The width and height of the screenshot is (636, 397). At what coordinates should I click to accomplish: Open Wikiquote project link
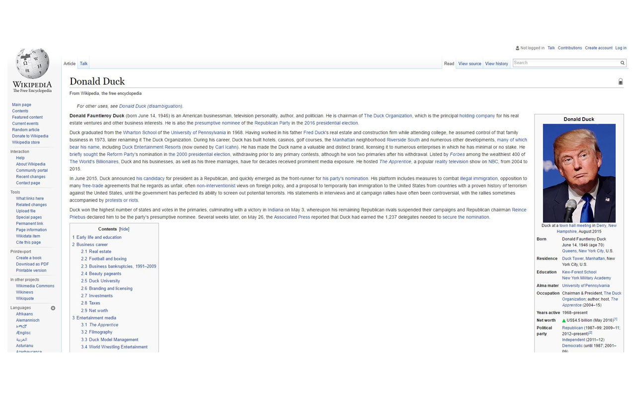tap(25, 299)
